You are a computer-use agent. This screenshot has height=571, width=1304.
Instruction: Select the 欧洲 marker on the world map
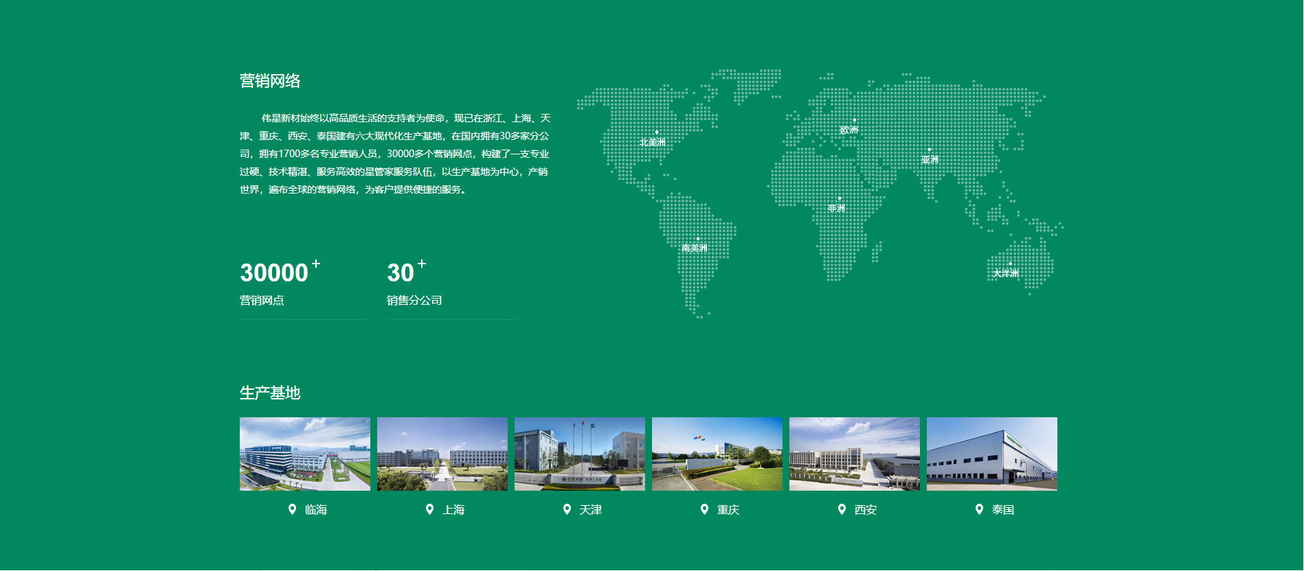point(854,121)
